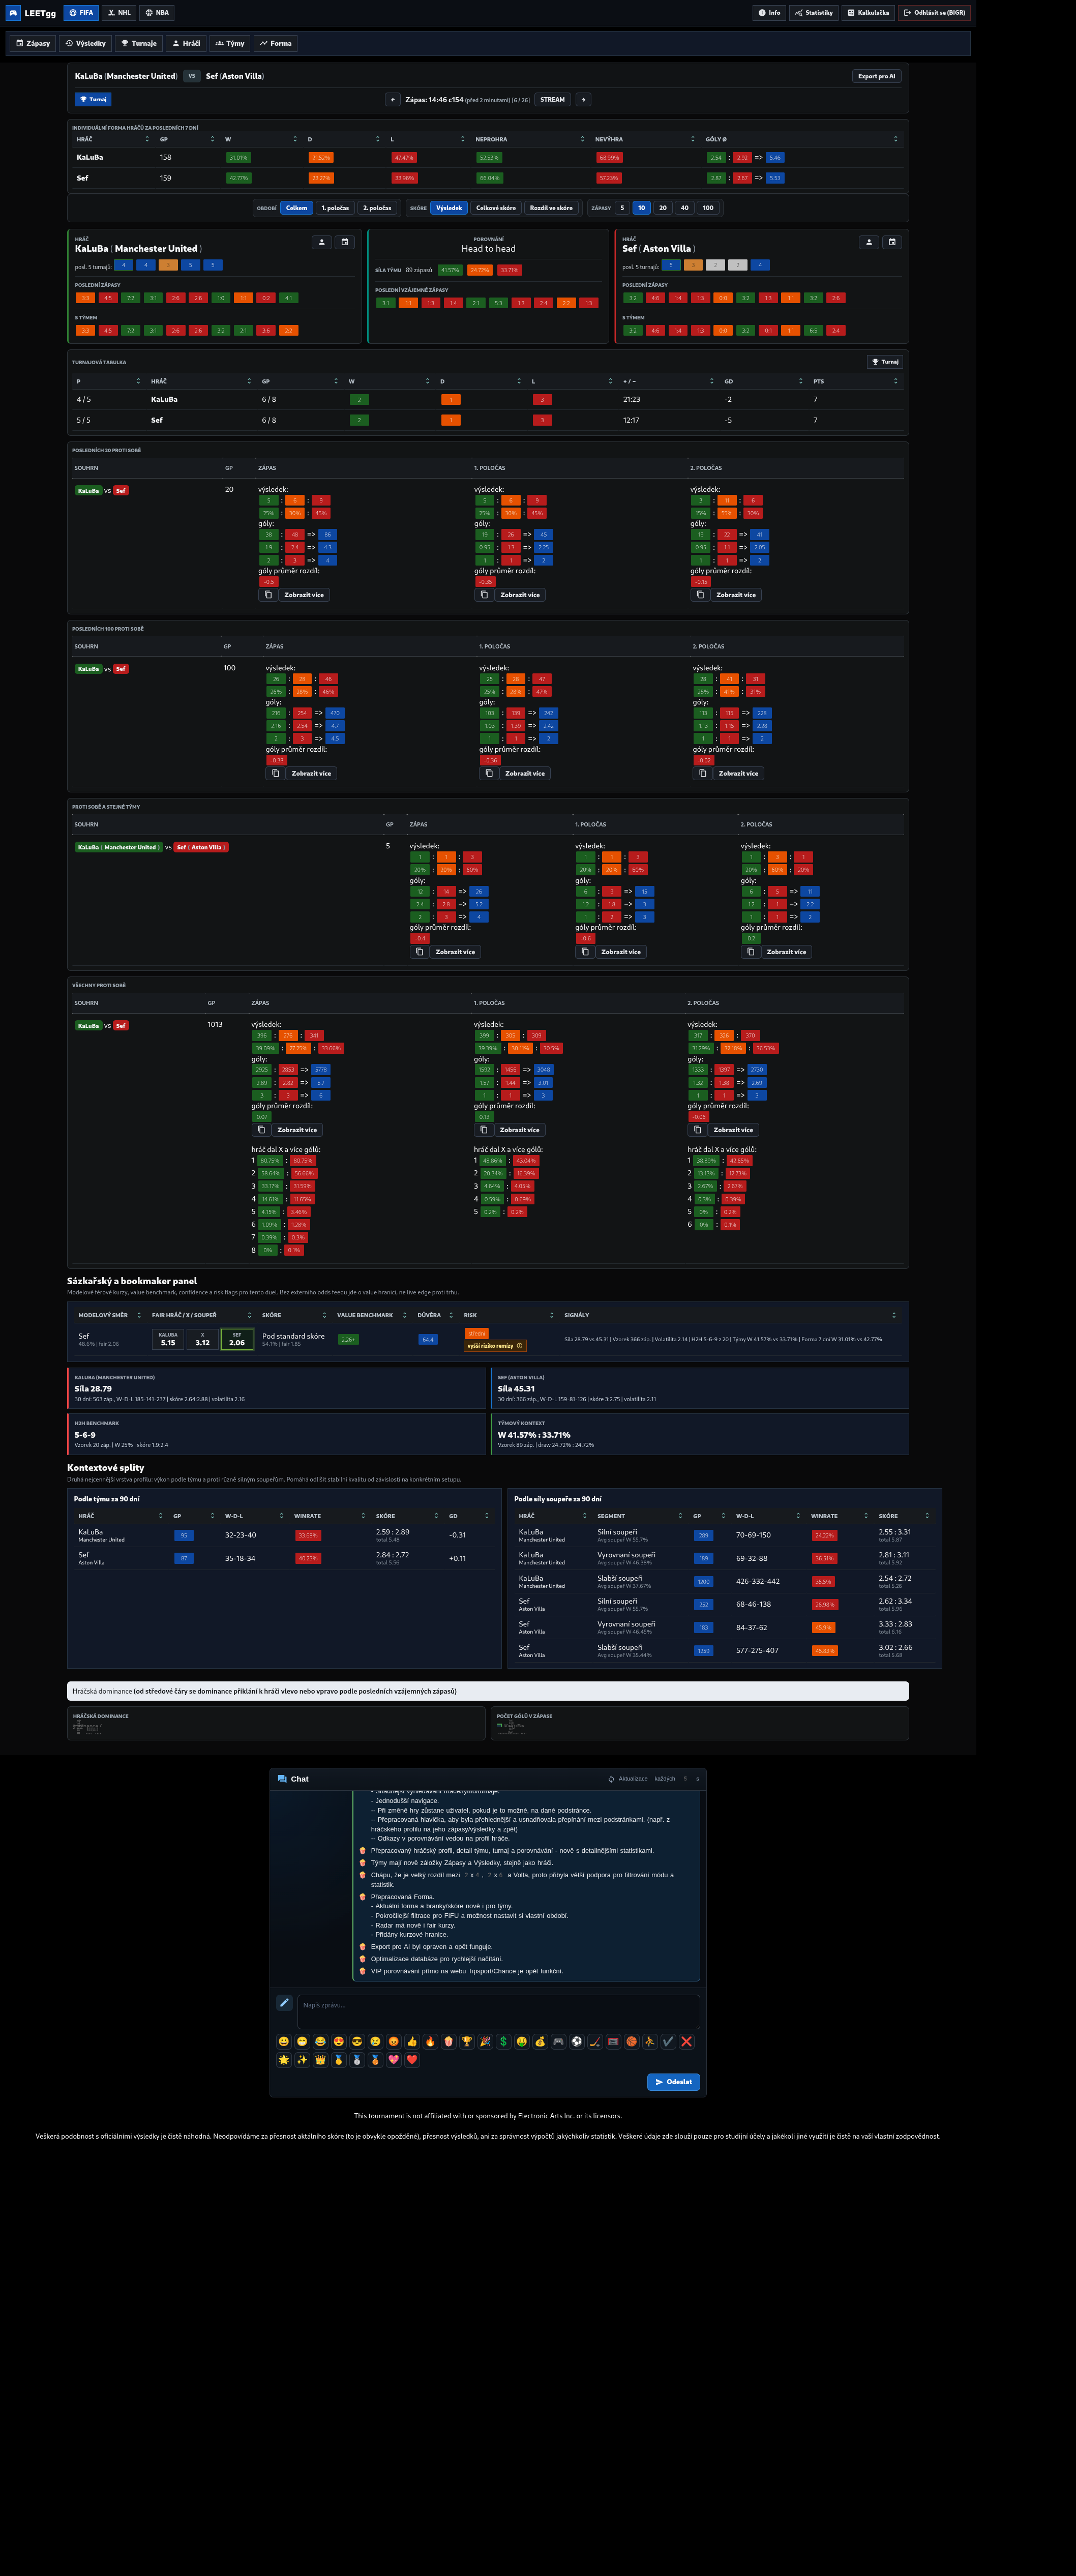Viewport: 1076px width, 2576px height.
Task: Switch to the FIFA section tab
Action: pyautogui.click(x=81, y=13)
